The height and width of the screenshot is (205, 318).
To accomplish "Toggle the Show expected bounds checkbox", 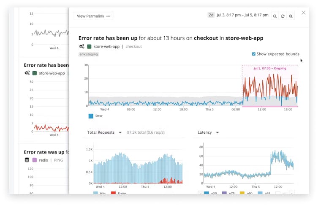I will (x=254, y=54).
